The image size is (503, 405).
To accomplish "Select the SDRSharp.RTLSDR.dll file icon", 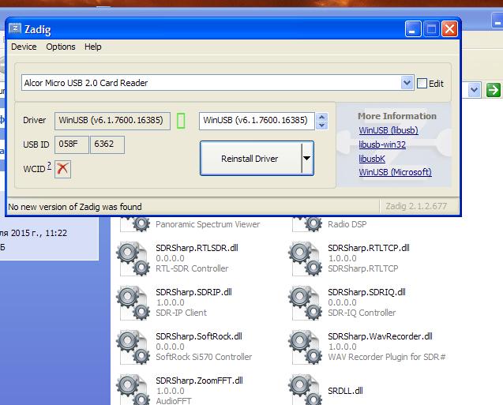I will click(133, 259).
